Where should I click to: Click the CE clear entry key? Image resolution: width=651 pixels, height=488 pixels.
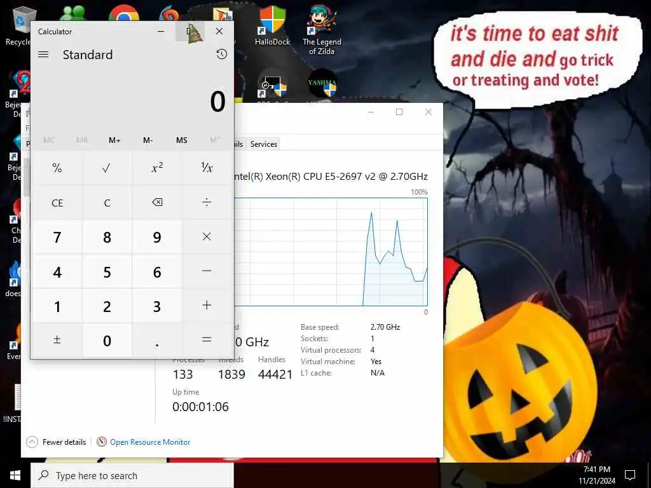[57, 203]
